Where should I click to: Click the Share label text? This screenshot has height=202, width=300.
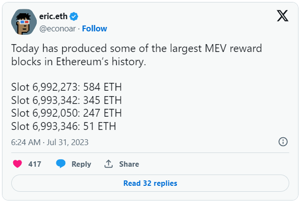(129, 164)
